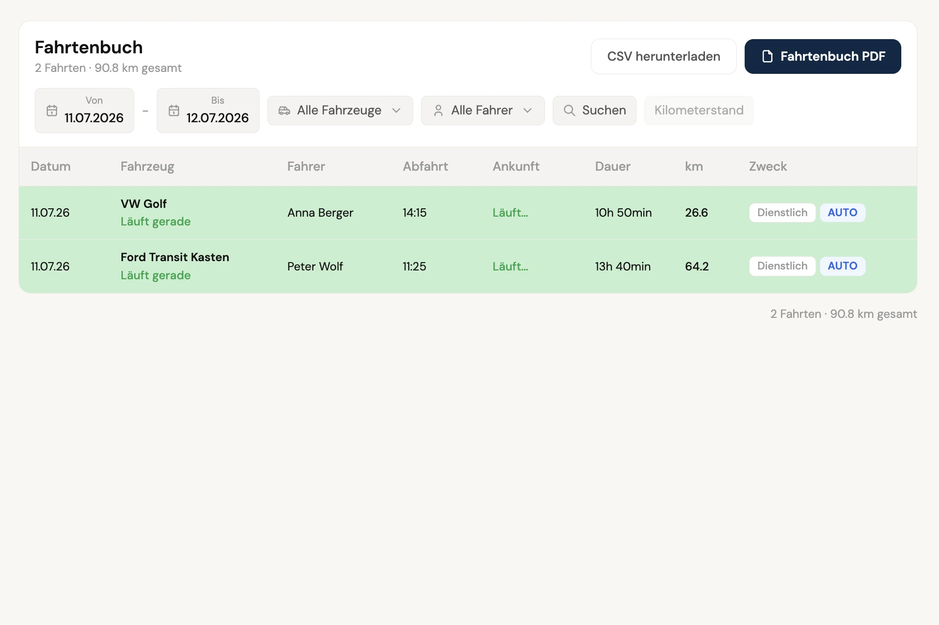The width and height of the screenshot is (939, 625).
Task: Click the calendar icon in the Bis field
Action: pyautogui.click(x=174, y=111)
